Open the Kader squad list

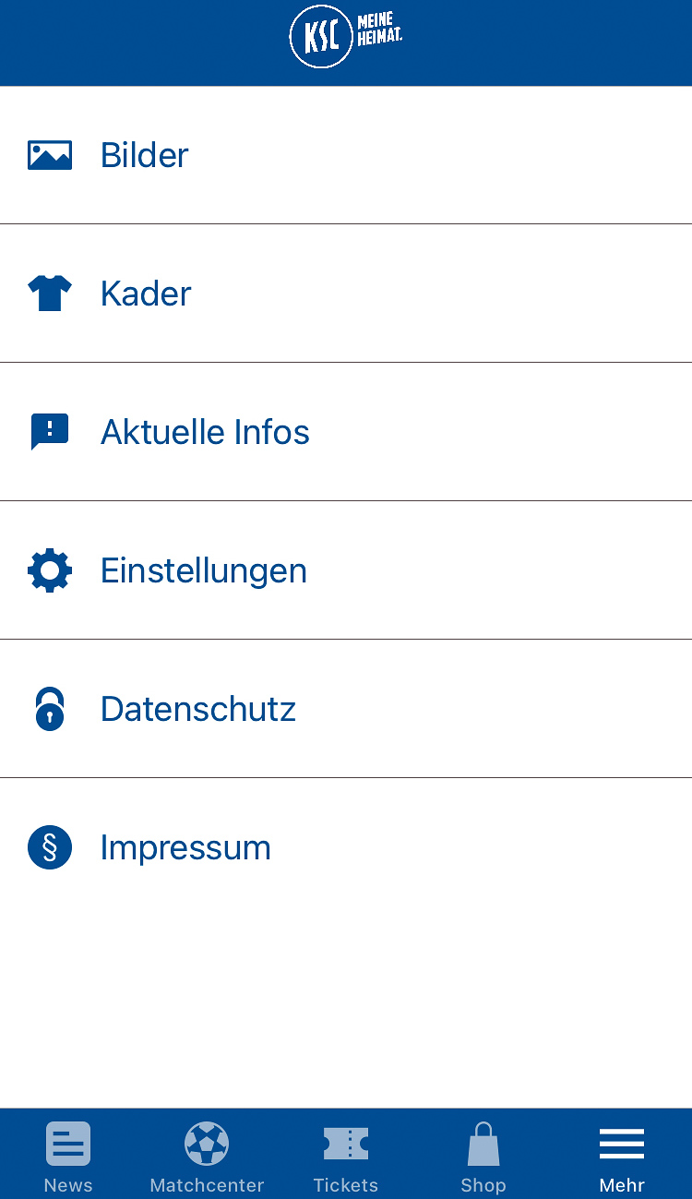click(x=346, y=294)
